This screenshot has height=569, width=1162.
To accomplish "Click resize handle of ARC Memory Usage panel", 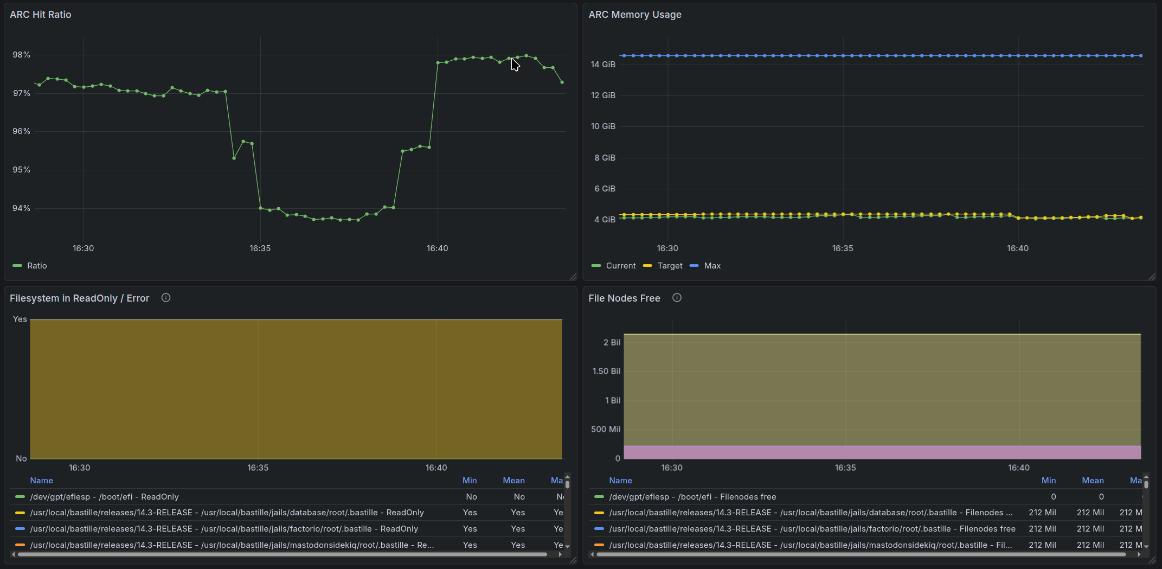I will 1152,277.
